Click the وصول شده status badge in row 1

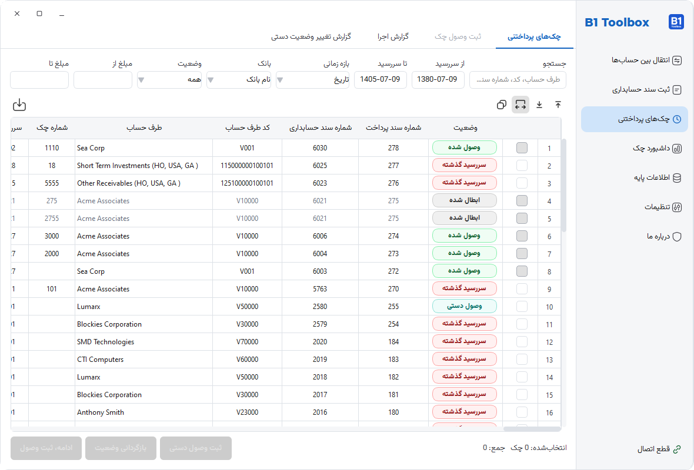(x=464, y=147)
